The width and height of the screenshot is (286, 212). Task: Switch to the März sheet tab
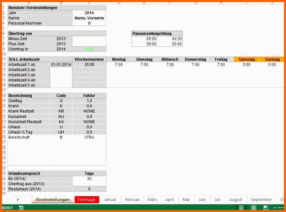coord(153,200)
